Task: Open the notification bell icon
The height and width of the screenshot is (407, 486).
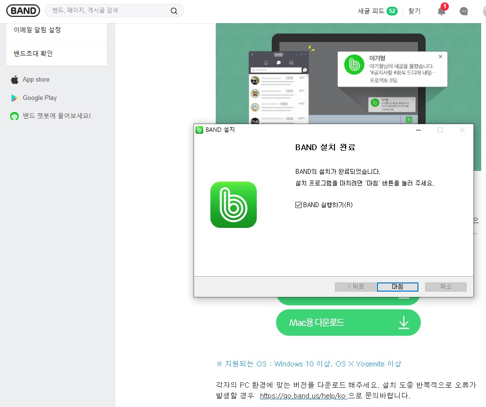Action: pos(442,12)
